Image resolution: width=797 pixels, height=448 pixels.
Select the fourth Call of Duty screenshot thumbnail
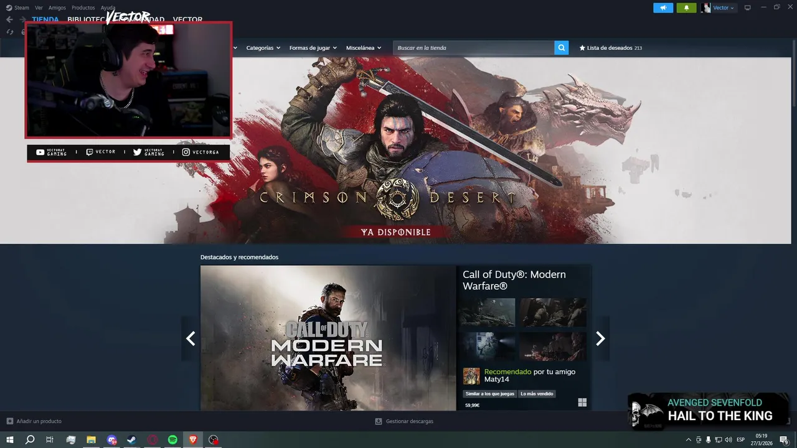(x=553, y=346)
